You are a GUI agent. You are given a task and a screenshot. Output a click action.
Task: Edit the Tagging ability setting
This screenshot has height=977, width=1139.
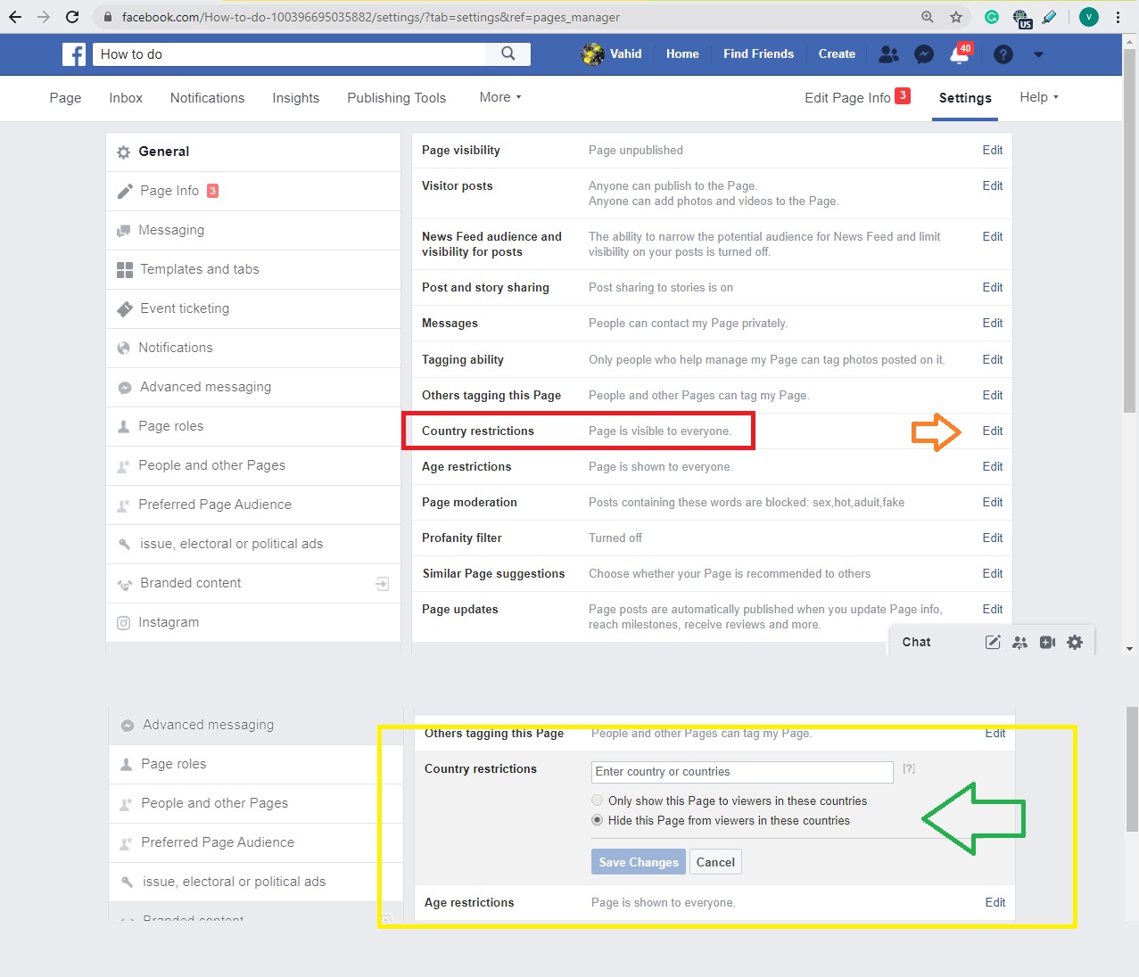coord(993,359)
